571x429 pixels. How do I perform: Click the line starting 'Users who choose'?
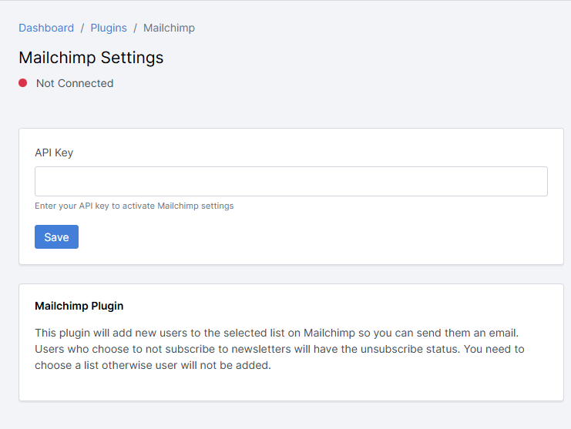[x=279, y=349]
